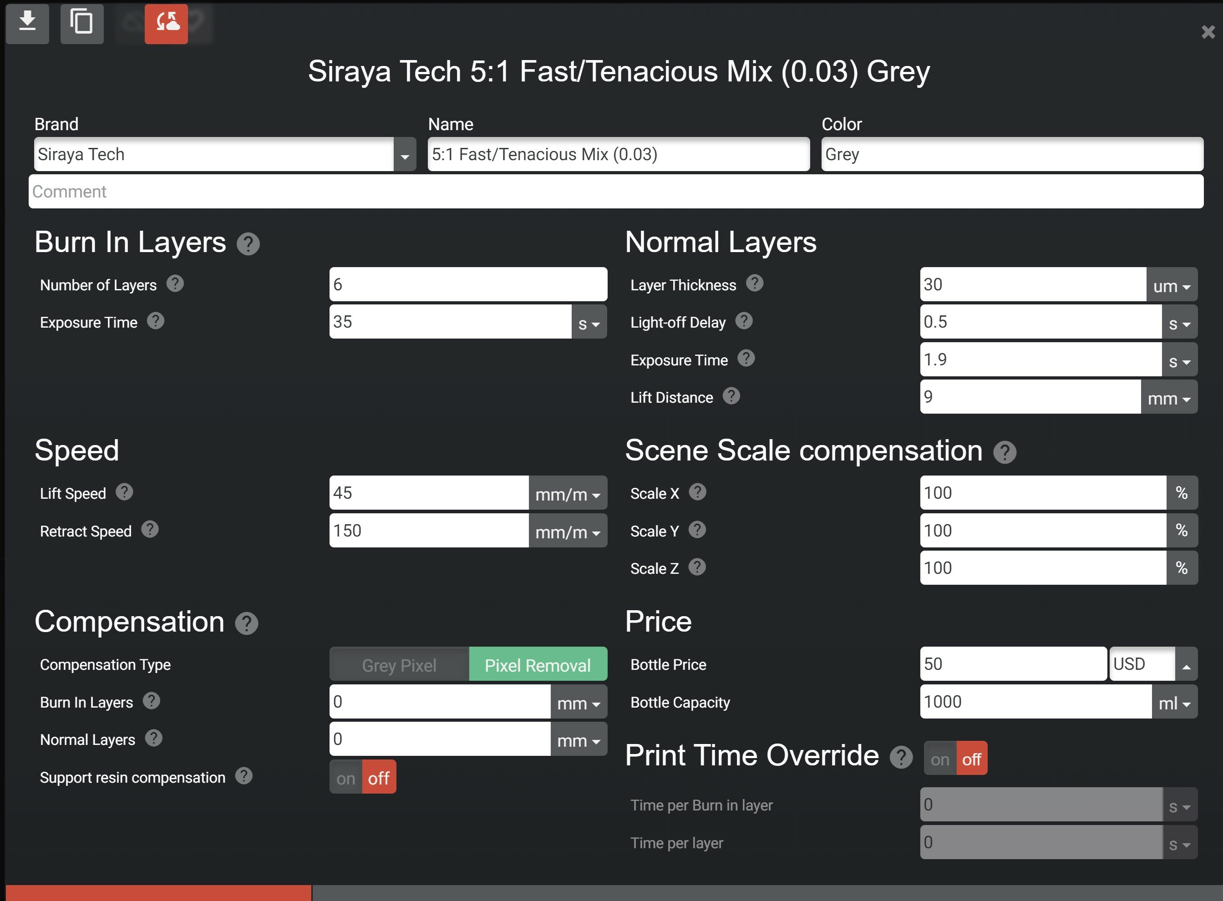Open Bottle Price currency dropdown arrow
This screenshot has height=901, width=1223.
[1187, 664]
